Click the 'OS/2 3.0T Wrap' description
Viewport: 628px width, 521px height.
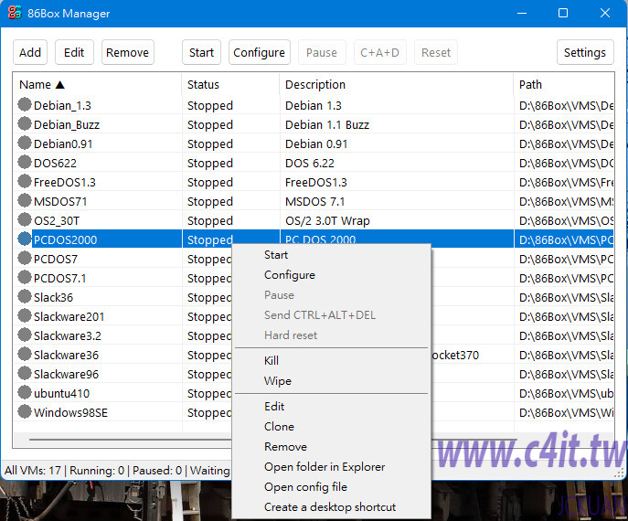(x=327, y=221)
